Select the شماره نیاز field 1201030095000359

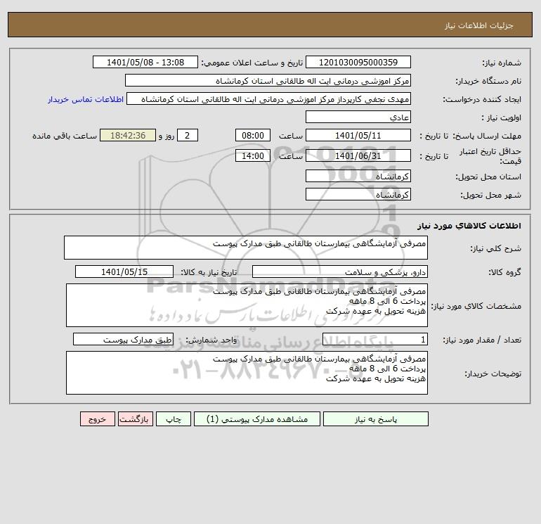click(x=358, y=62)
